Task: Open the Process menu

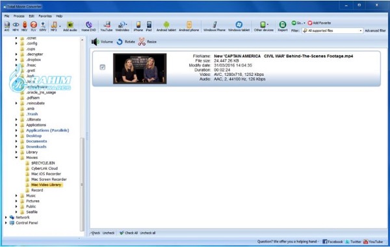Action: click(x=19, y=16)
